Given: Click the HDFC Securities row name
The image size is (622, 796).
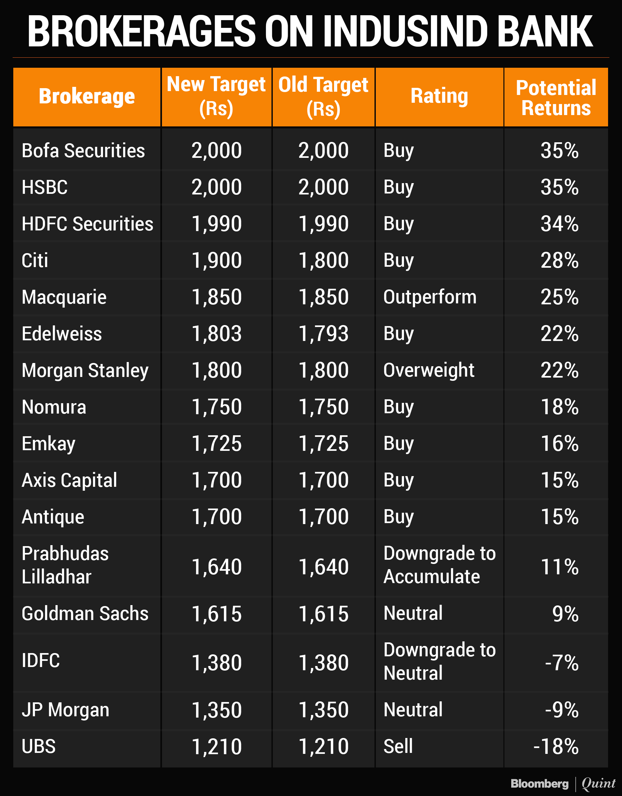Looking at the screenshot, I should [x=87, y=224].
